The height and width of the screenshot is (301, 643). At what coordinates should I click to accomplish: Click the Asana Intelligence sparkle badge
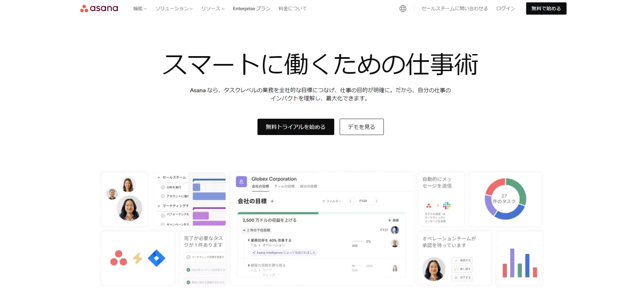tap(284, 253)
